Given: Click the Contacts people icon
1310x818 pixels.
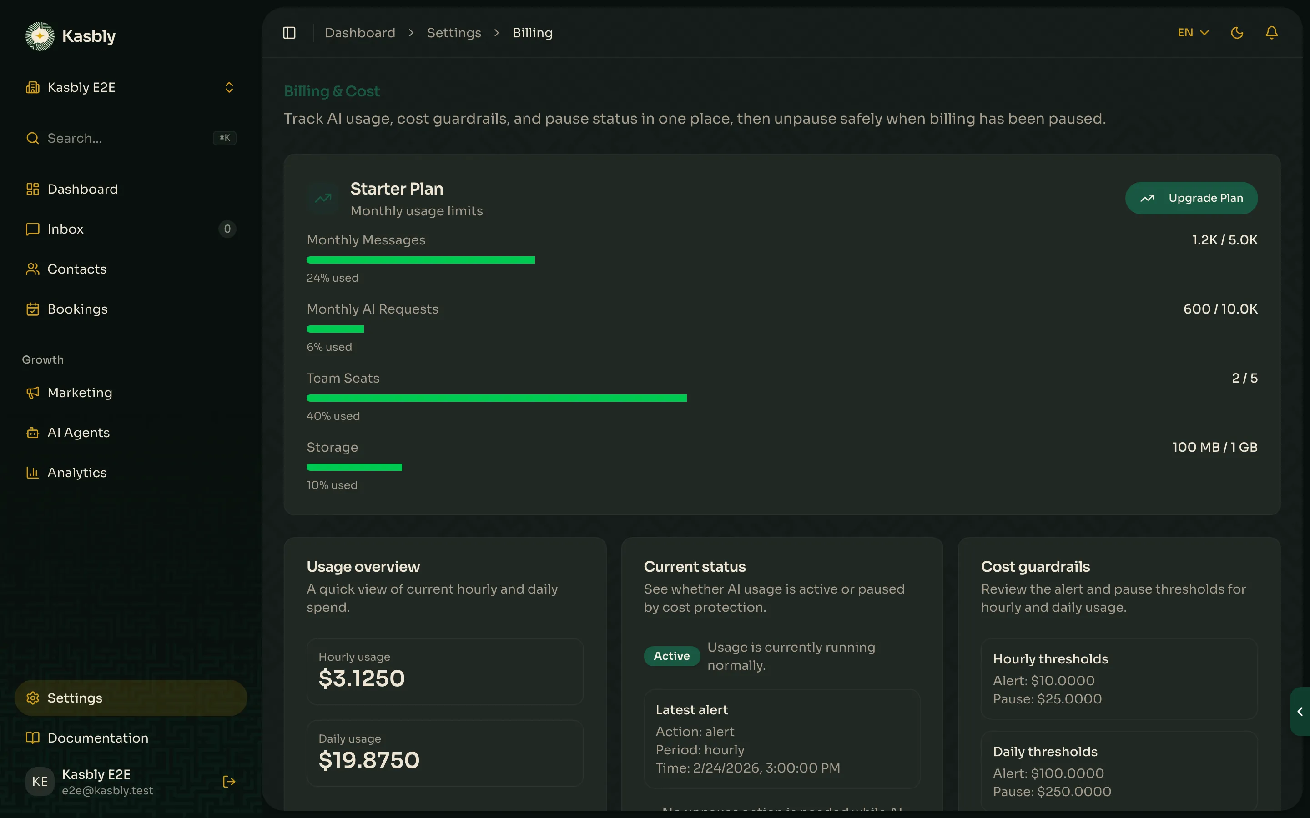Looking at the screenshot, I should (32, 269).
